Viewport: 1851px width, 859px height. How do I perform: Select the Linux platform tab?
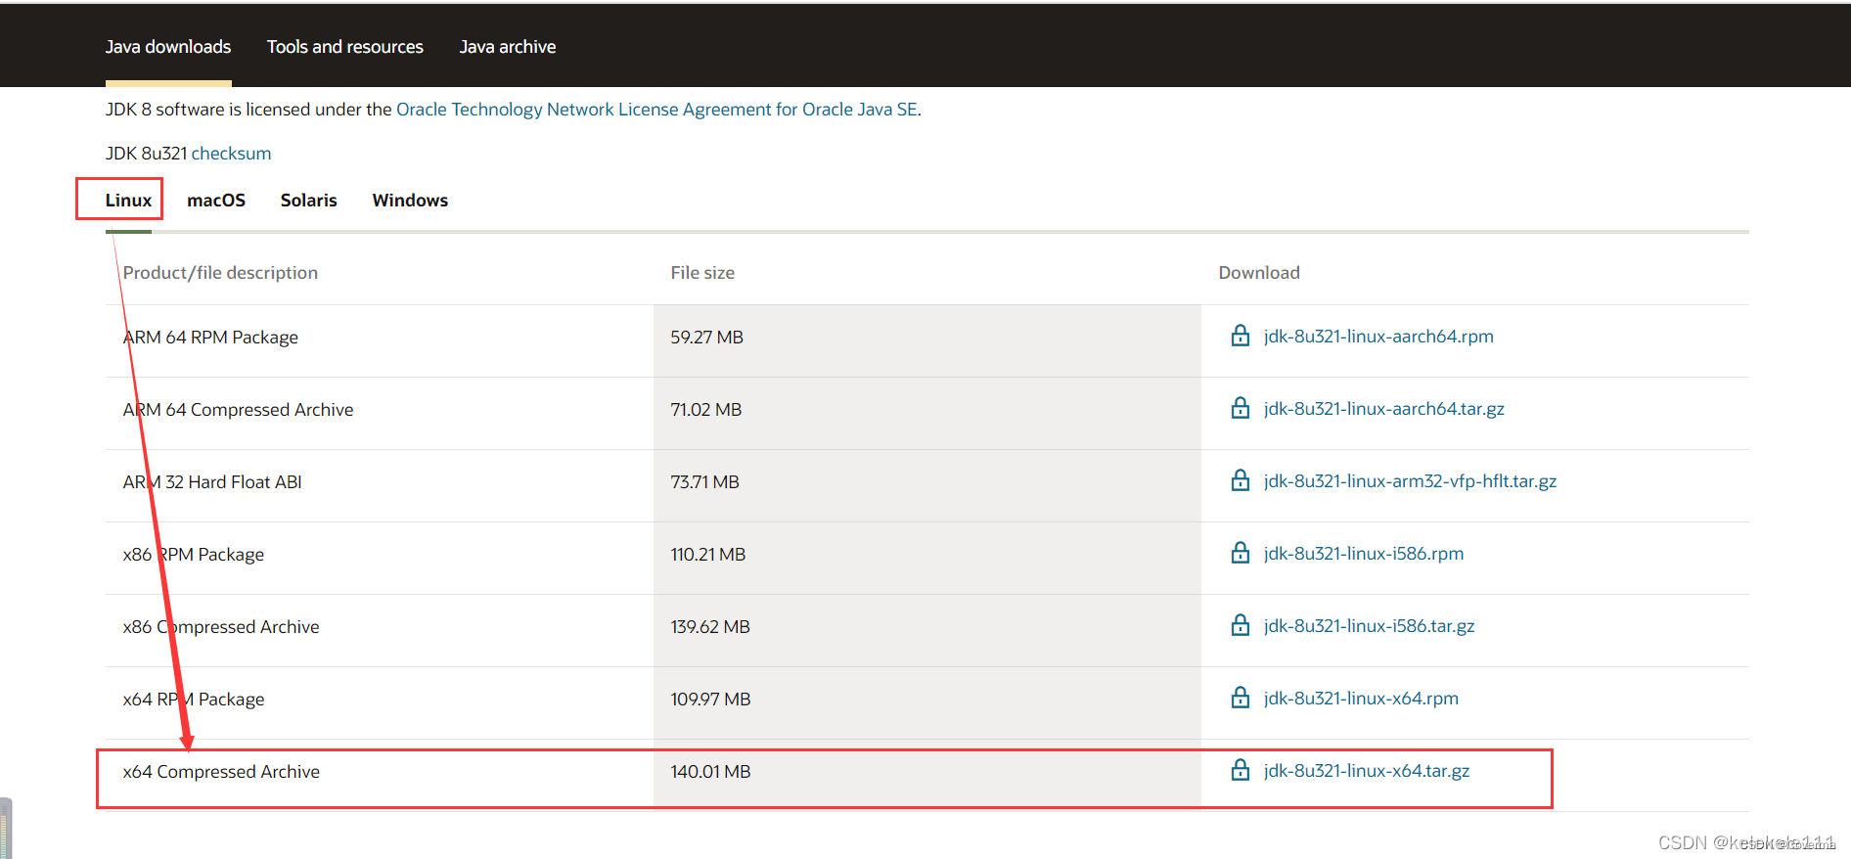click(x=128, y=200)
